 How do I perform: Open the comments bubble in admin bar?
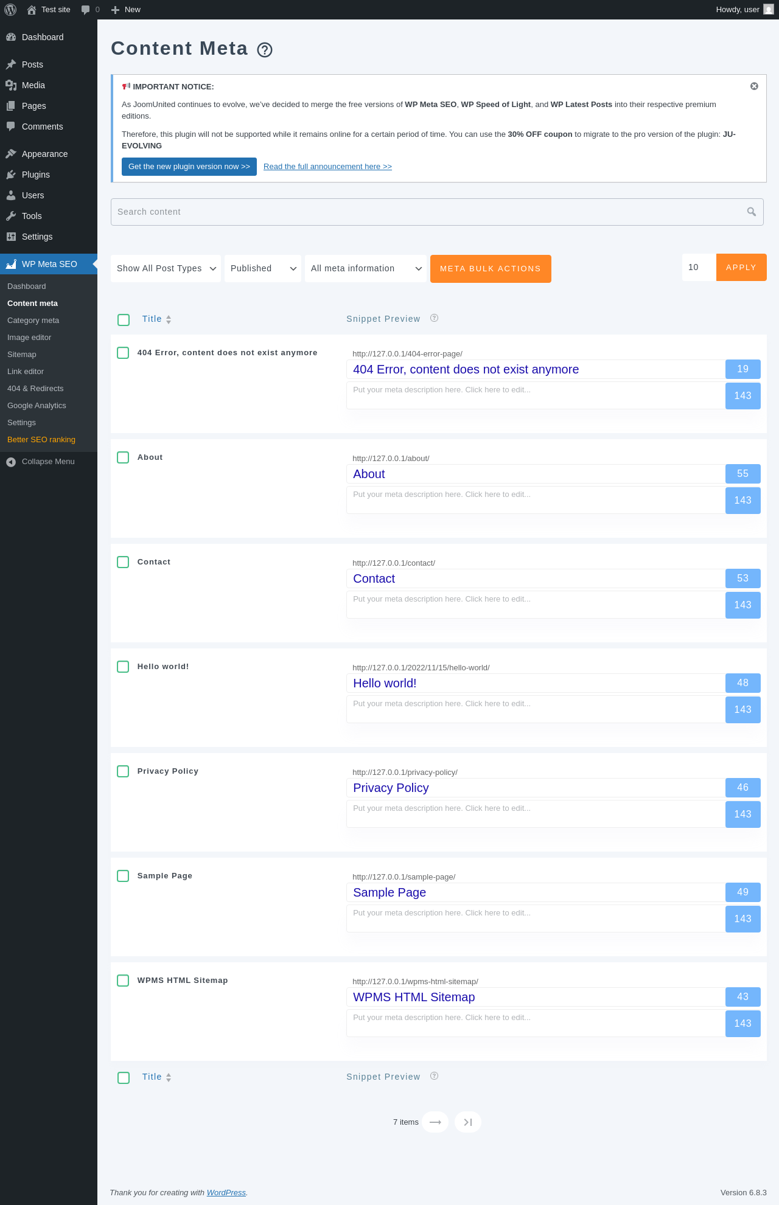coord(86,10)
